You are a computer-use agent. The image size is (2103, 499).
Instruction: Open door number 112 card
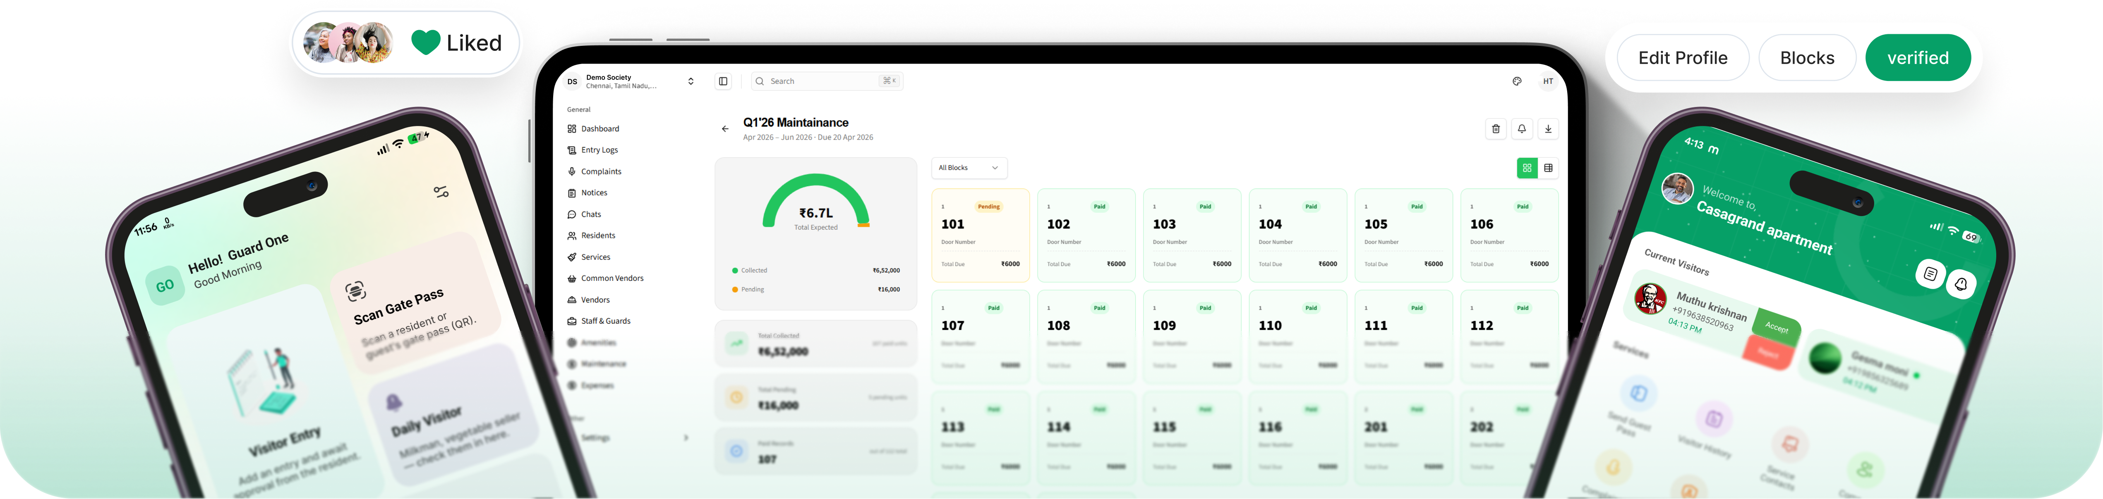1510,337
